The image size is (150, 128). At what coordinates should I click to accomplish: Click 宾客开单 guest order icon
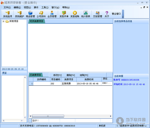tap(64, 14)
